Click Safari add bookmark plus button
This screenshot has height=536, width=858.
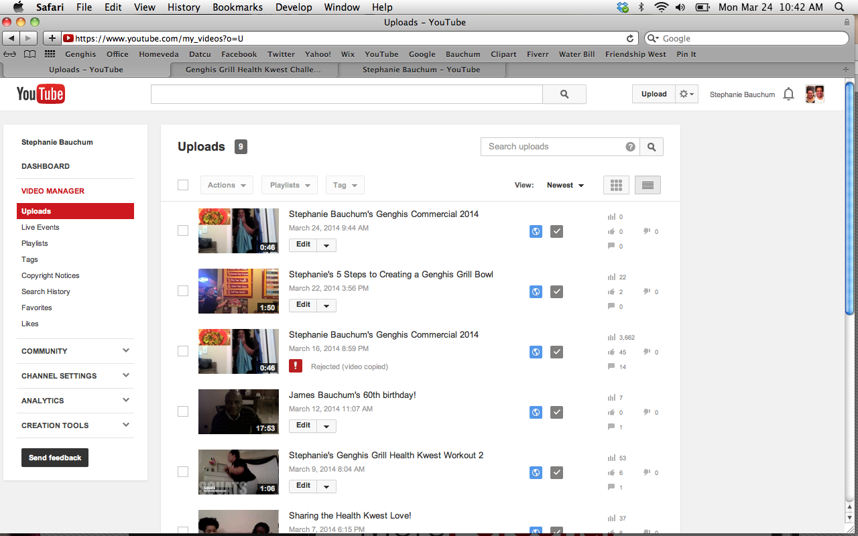(x=52, y=38)
